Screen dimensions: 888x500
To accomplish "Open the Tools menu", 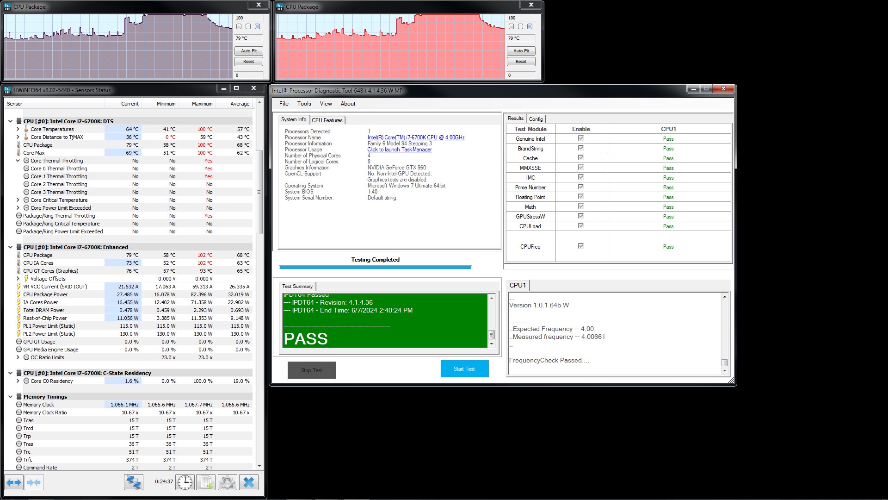I will tap(304, 104).
